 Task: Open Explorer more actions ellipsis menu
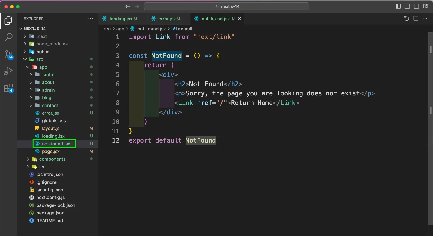coord(91,19)
